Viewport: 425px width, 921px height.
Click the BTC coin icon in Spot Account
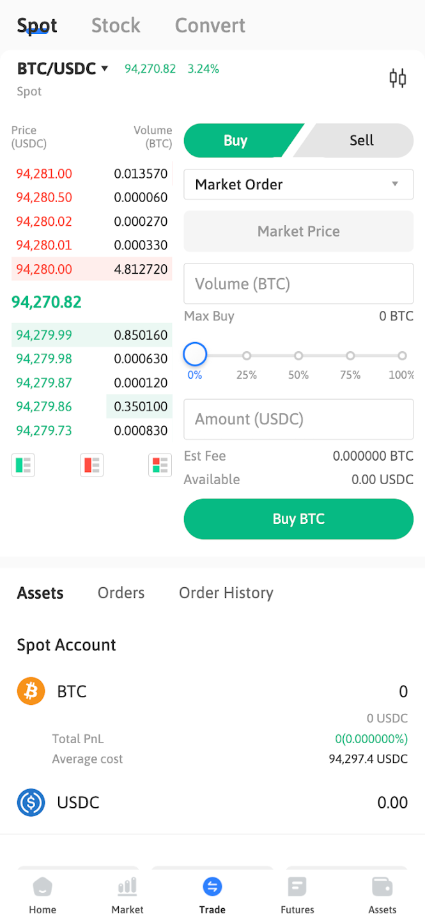point(31,691)
